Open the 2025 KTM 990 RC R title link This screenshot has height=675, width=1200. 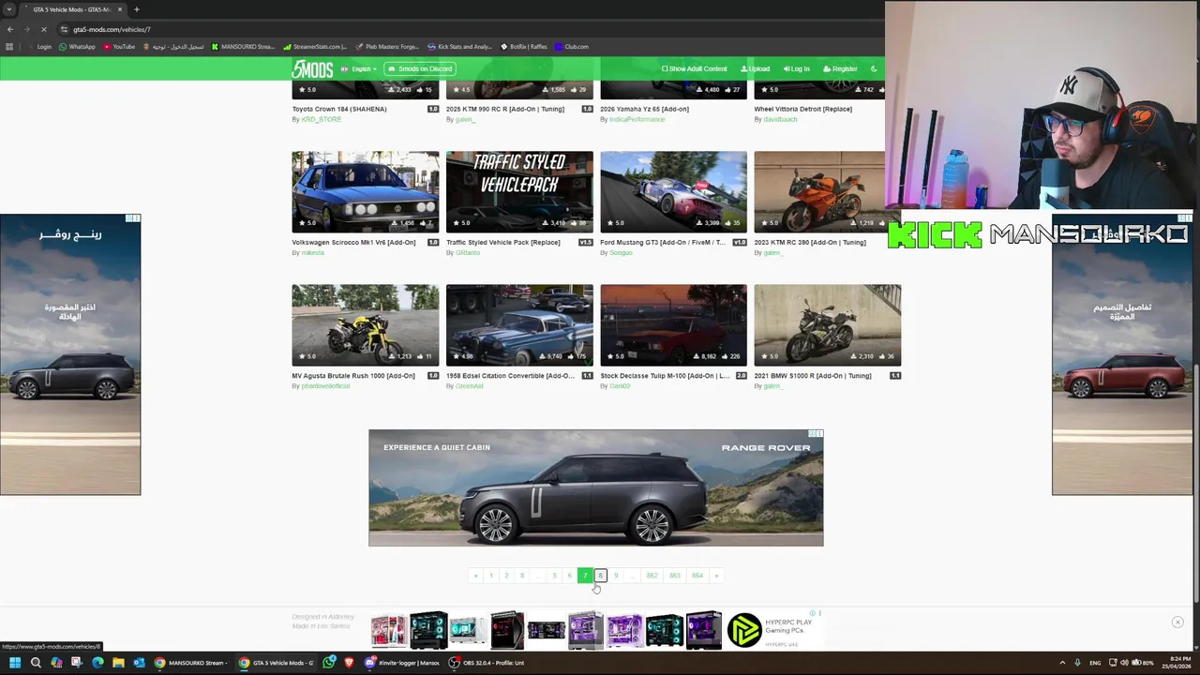pyautogui.click(x=504, y=109)
